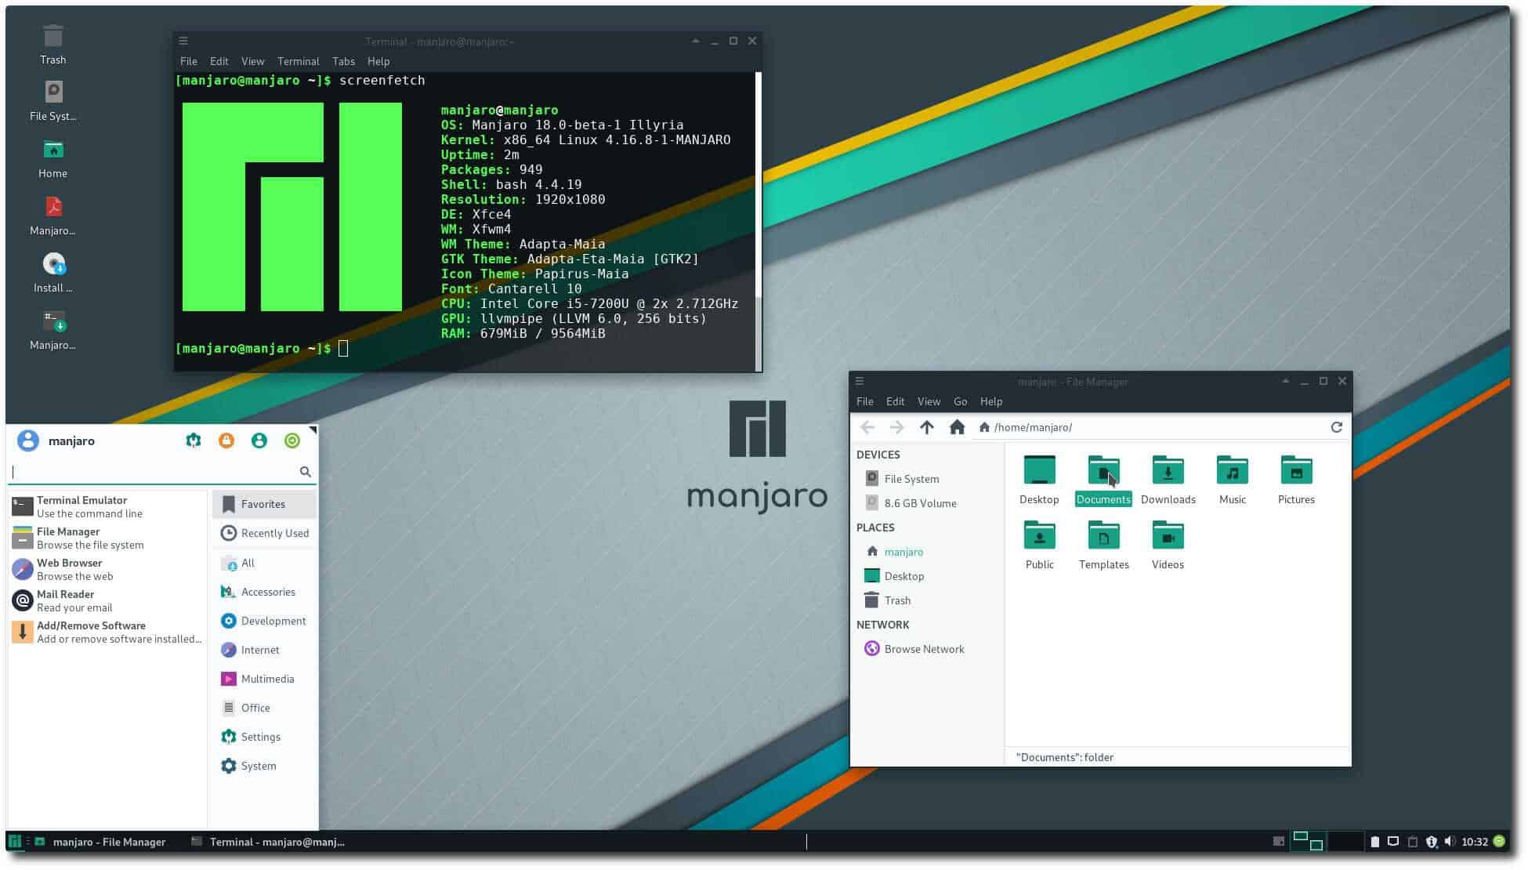
Task: Click the volume icon in system tray
Action: tap(1450, 842)
